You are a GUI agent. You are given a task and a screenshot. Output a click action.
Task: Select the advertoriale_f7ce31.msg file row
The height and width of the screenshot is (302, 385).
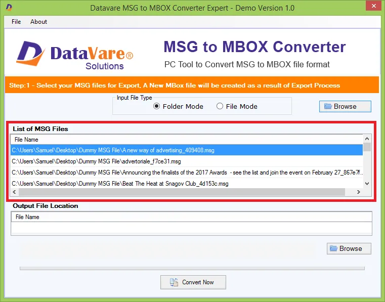point(187,161)
